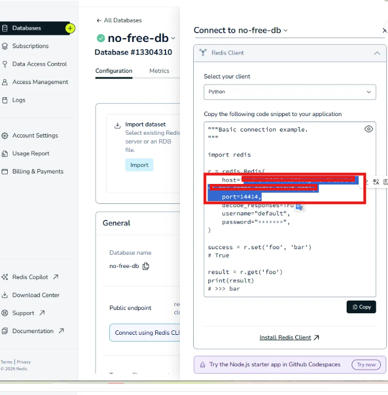Click the Copy code snippet button
388x395 pixels.
[362, 307]
